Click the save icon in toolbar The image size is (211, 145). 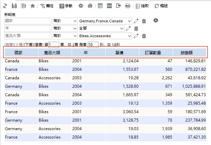click(14, 6)
